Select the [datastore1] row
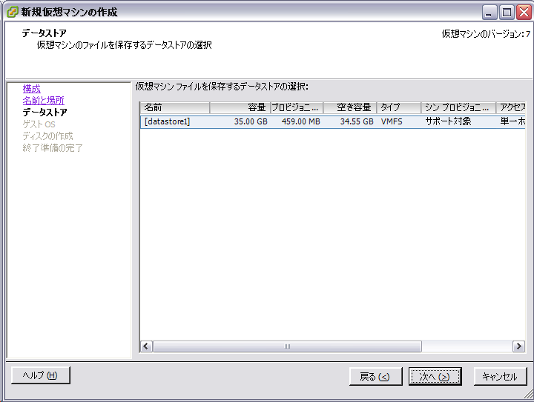Screen dimensions: 534x402 pos(333,121)
